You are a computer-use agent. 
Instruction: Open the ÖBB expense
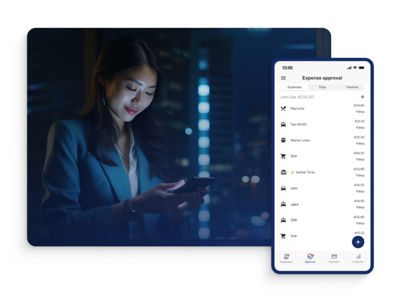pyautogui.click(x=322, y=220)
